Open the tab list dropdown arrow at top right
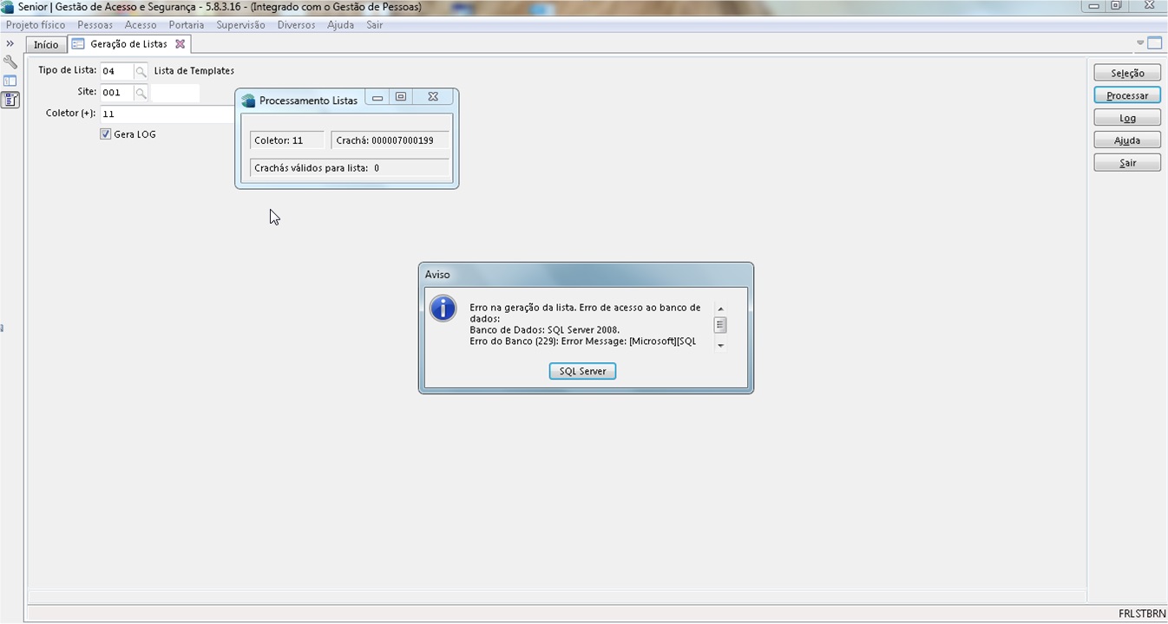This screenshot has width=1168, height=624. tap(1140, 43)
